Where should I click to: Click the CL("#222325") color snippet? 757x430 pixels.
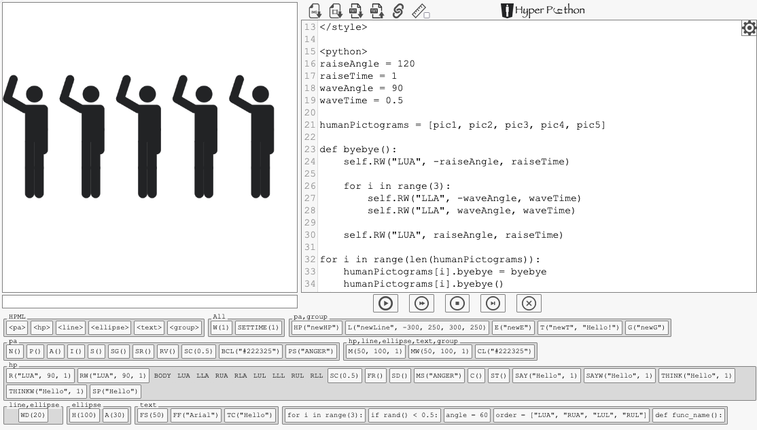[504, 351]
